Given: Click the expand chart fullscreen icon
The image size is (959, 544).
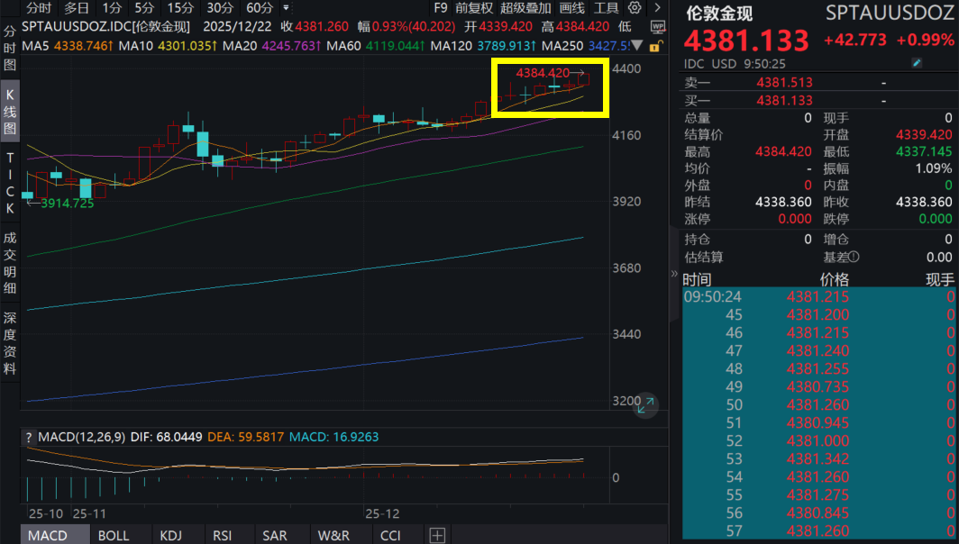Looking at the screenshot, I should click(x=645, y=407).
